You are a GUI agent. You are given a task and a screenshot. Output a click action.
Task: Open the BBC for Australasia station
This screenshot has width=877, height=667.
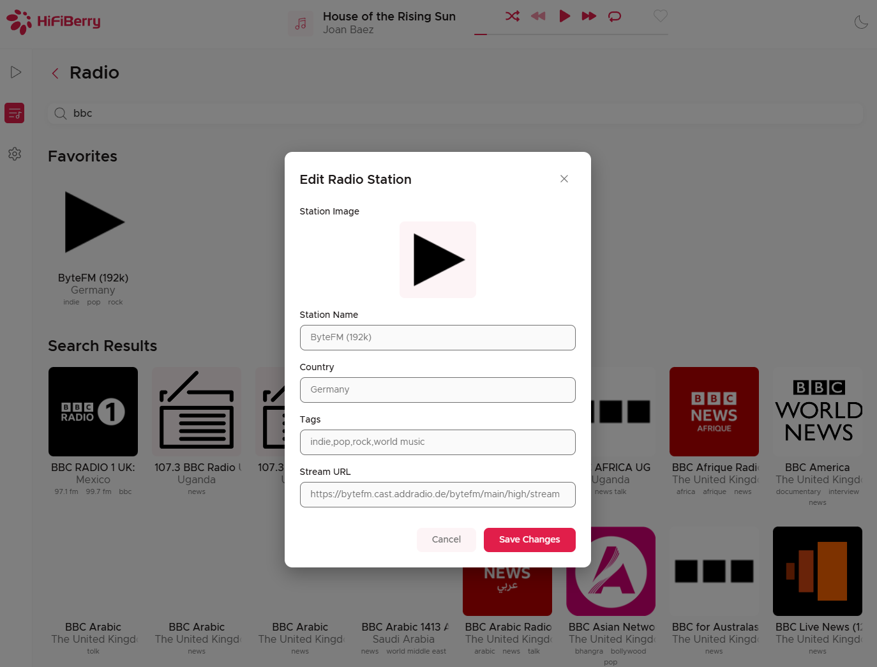click(x=714, y=571)
